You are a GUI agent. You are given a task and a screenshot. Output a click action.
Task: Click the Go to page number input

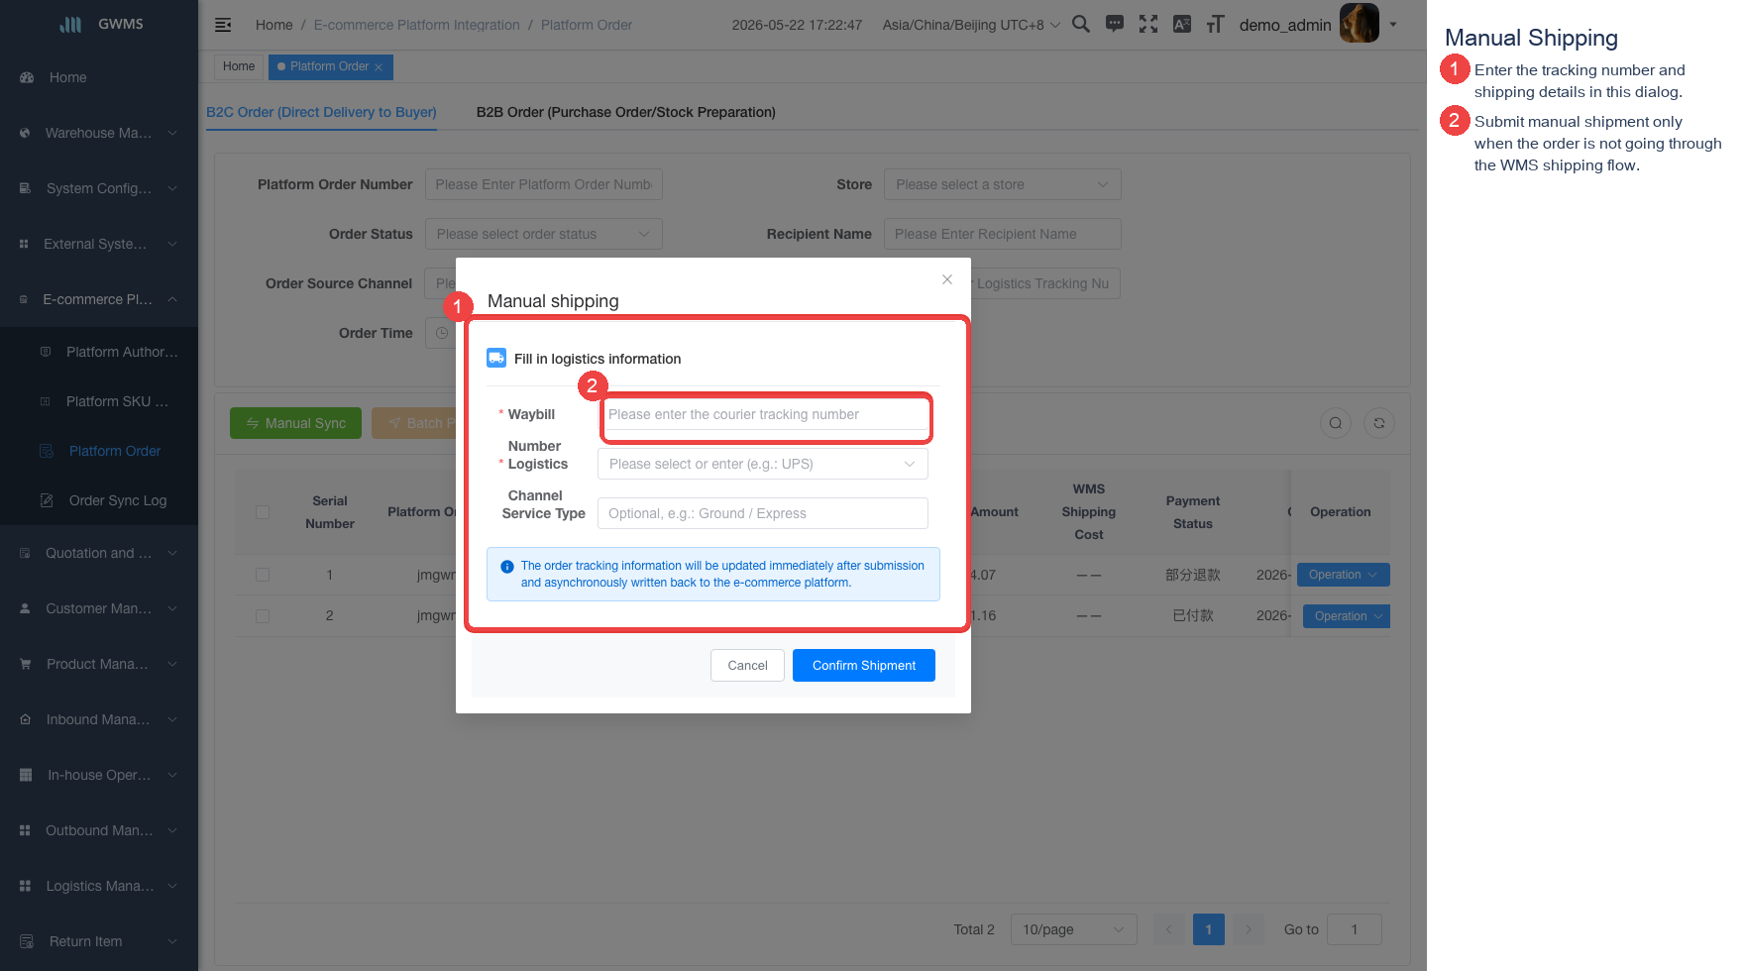click(x=1354, y=929)
